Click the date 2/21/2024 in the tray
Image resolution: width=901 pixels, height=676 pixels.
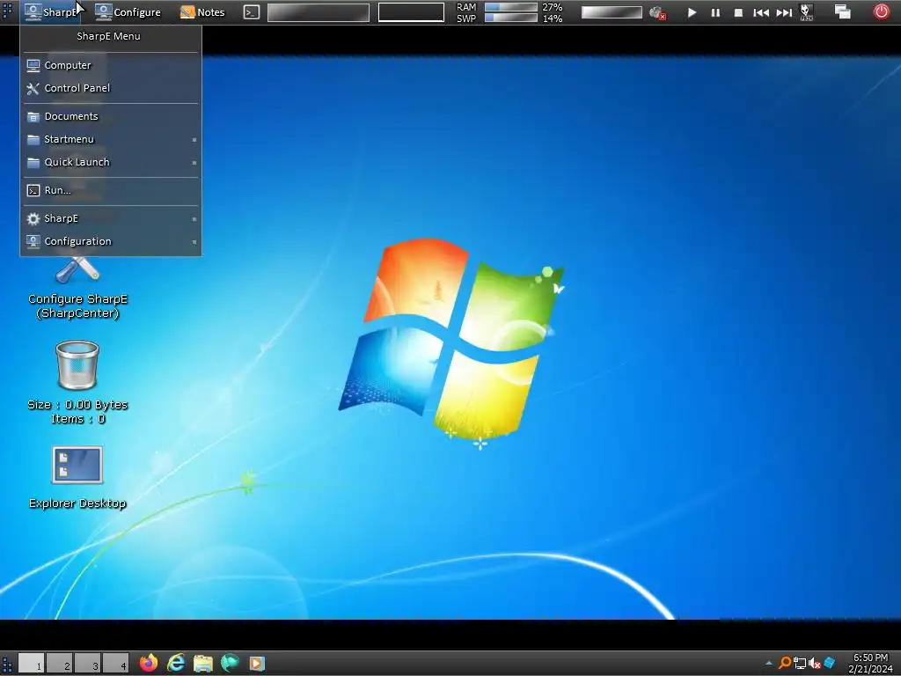[870, 669]
